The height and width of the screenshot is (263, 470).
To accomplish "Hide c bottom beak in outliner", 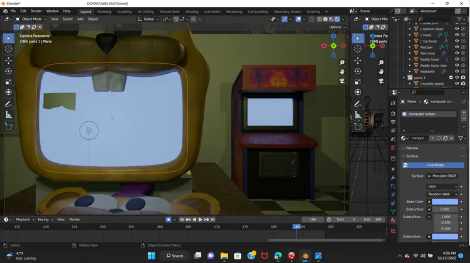I will click(457, 29).
